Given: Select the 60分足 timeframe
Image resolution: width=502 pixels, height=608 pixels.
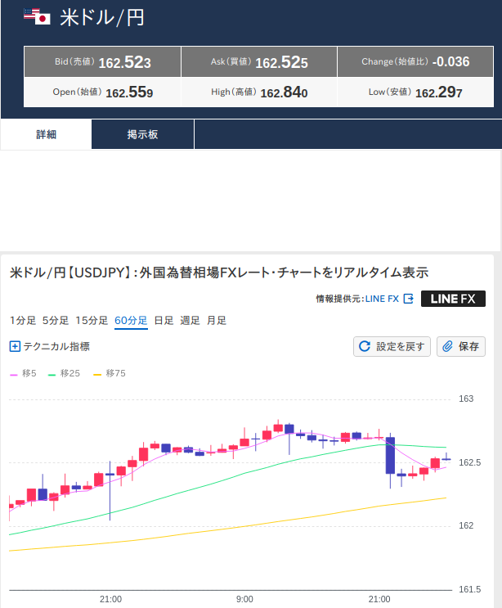Looking at the screenshot, I should coord(131,320).
